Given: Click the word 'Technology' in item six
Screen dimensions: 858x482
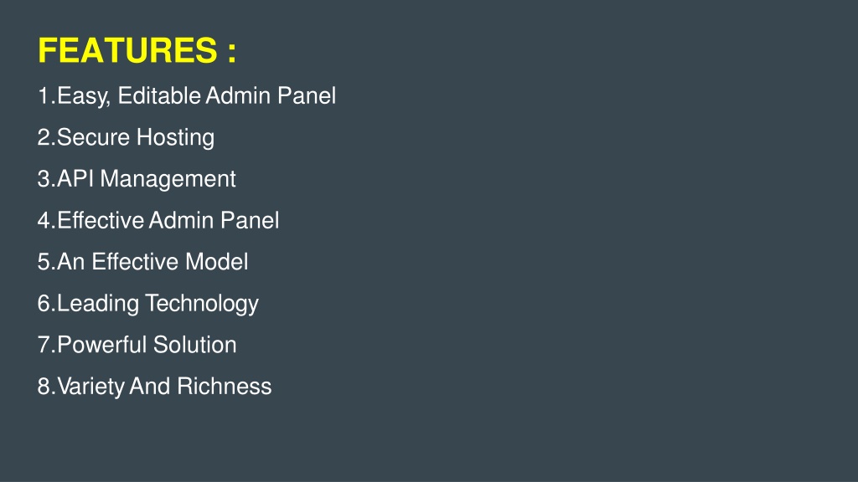Looking at the screenshot, I should (202, 304).
